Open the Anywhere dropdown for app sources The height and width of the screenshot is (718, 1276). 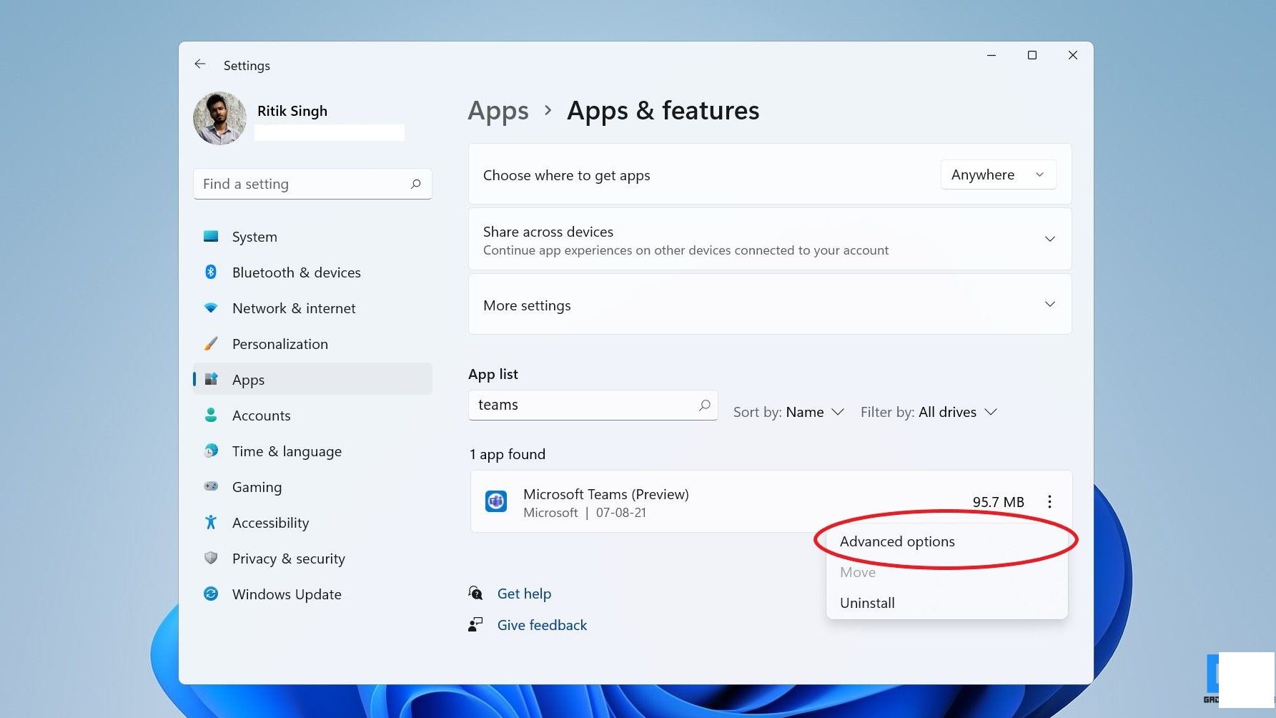pos(999,174)
